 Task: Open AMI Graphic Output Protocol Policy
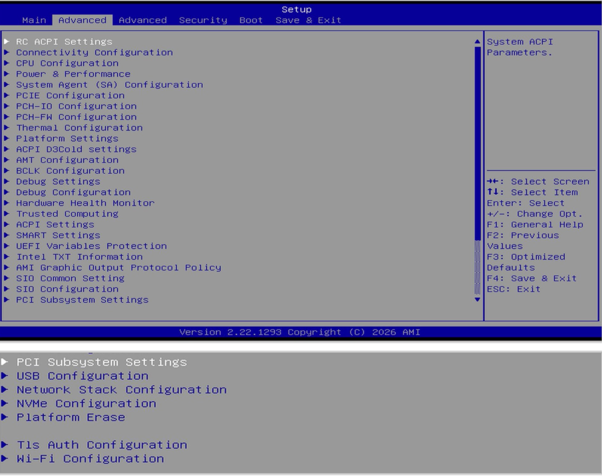click(x=119, y=268)
